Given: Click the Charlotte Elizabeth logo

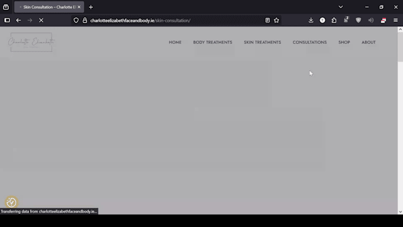Looking at the screenshot, I should point(31,42).
